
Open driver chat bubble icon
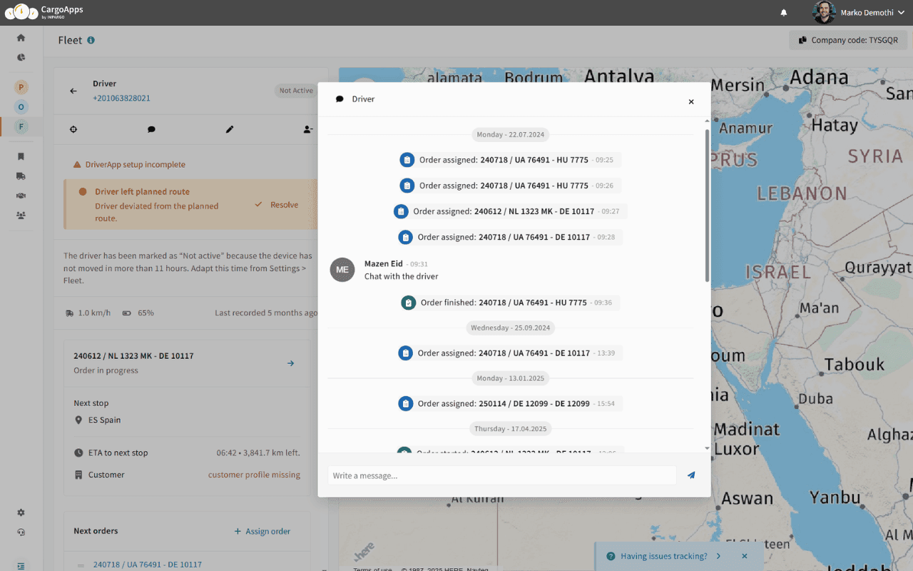coord(151,129)
